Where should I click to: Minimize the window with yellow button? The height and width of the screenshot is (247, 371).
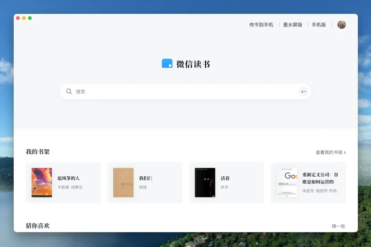24,18
